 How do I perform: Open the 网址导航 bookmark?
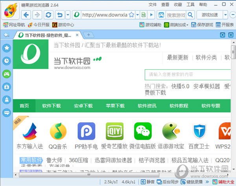click(x=14, y=25)
